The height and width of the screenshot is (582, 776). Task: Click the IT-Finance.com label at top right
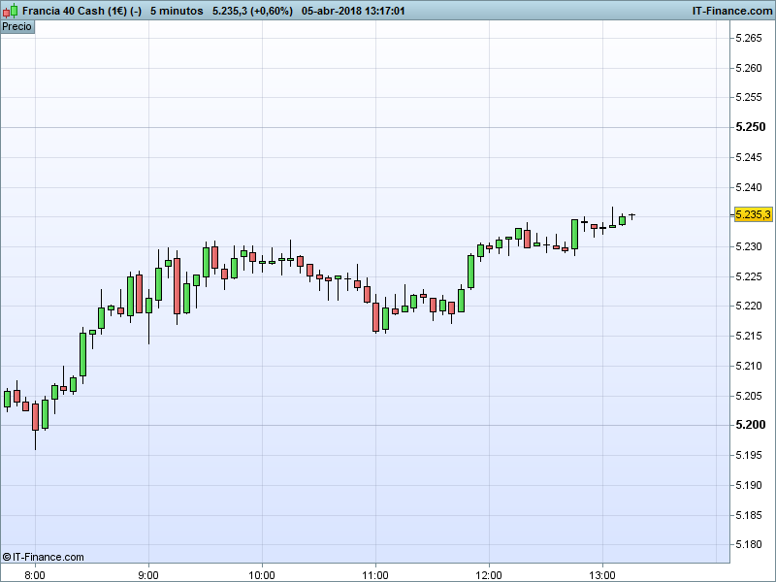click(732, 11)
